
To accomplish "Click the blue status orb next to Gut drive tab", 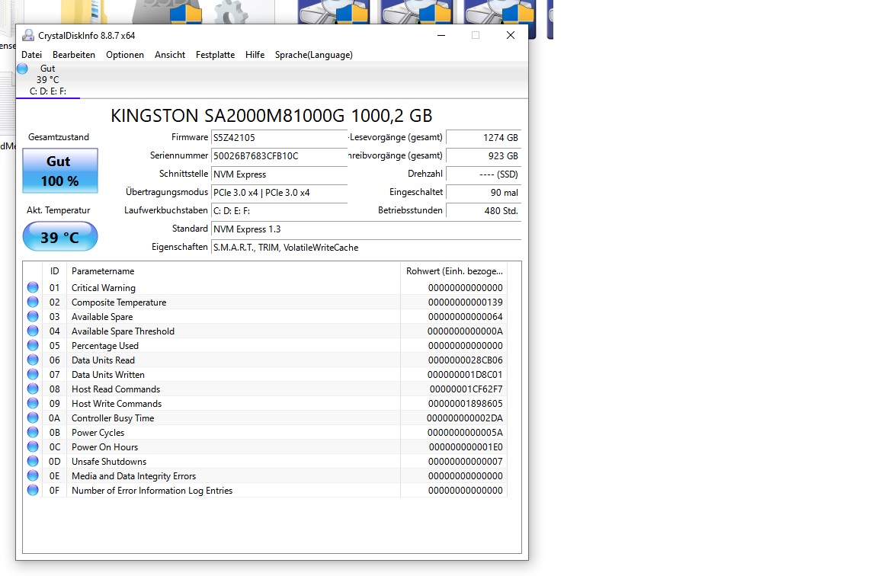I will [22, 69].
